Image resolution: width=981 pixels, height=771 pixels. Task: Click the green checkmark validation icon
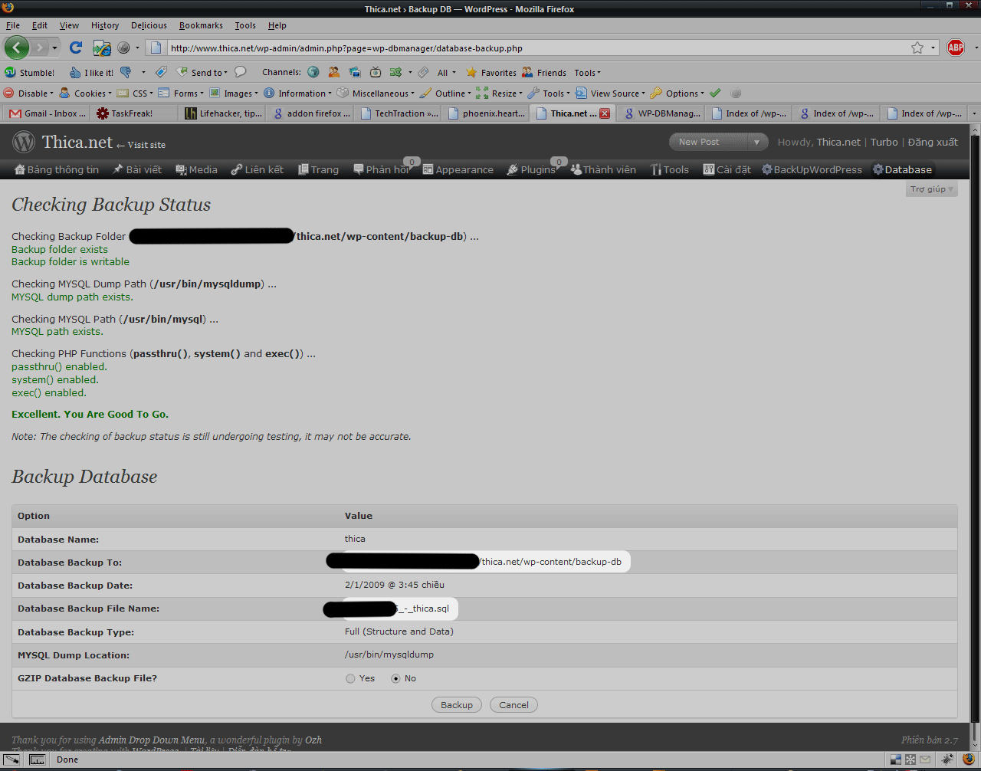pyautogui.click(x=715, y=94)
